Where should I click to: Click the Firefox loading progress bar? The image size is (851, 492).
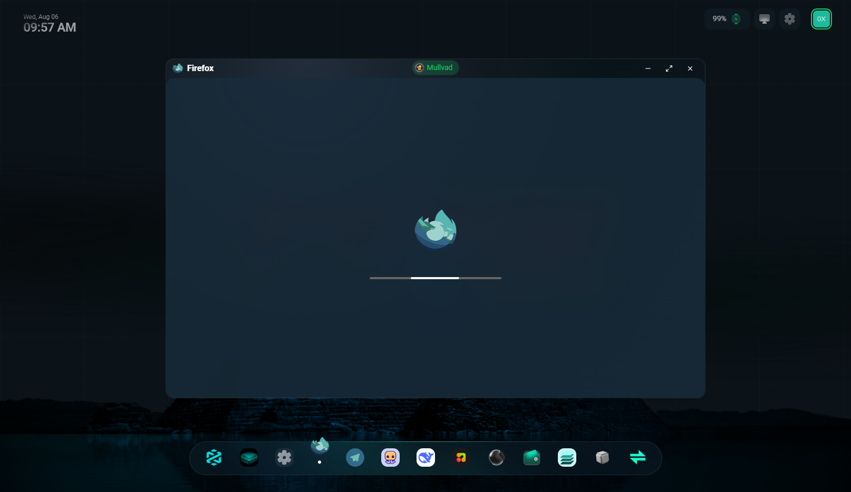pos(435,278)
